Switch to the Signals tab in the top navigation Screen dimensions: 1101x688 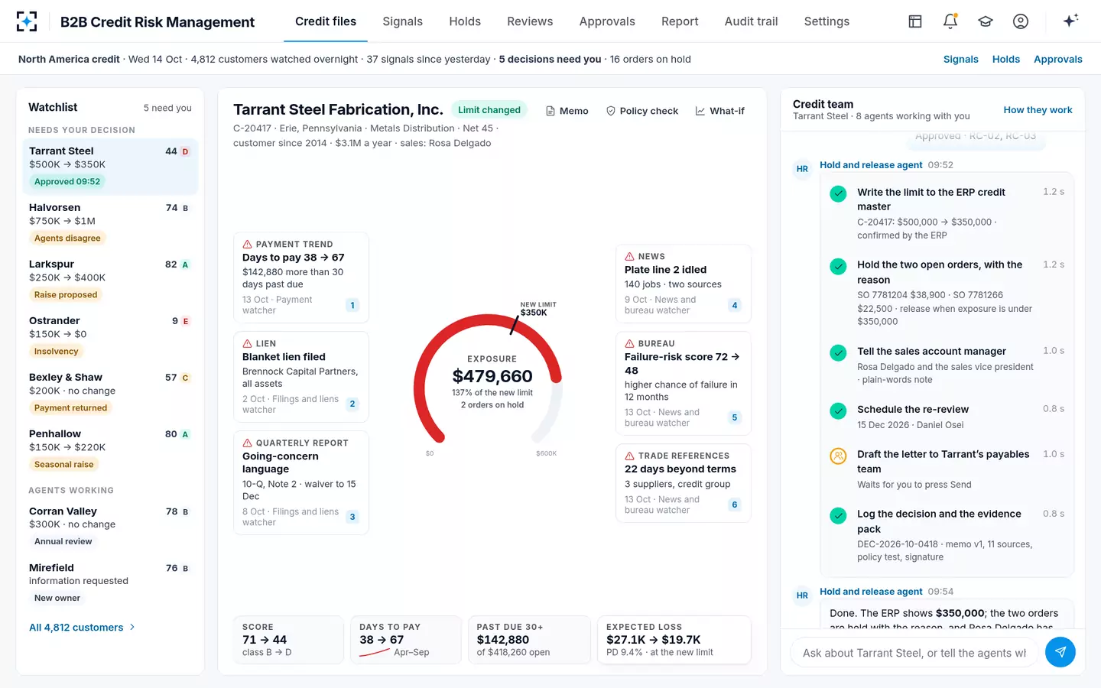pos(402,21)
